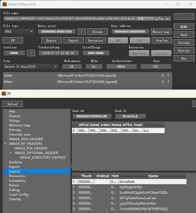
Task: Click the Reload button in PE window
Action: coord(13,104)
